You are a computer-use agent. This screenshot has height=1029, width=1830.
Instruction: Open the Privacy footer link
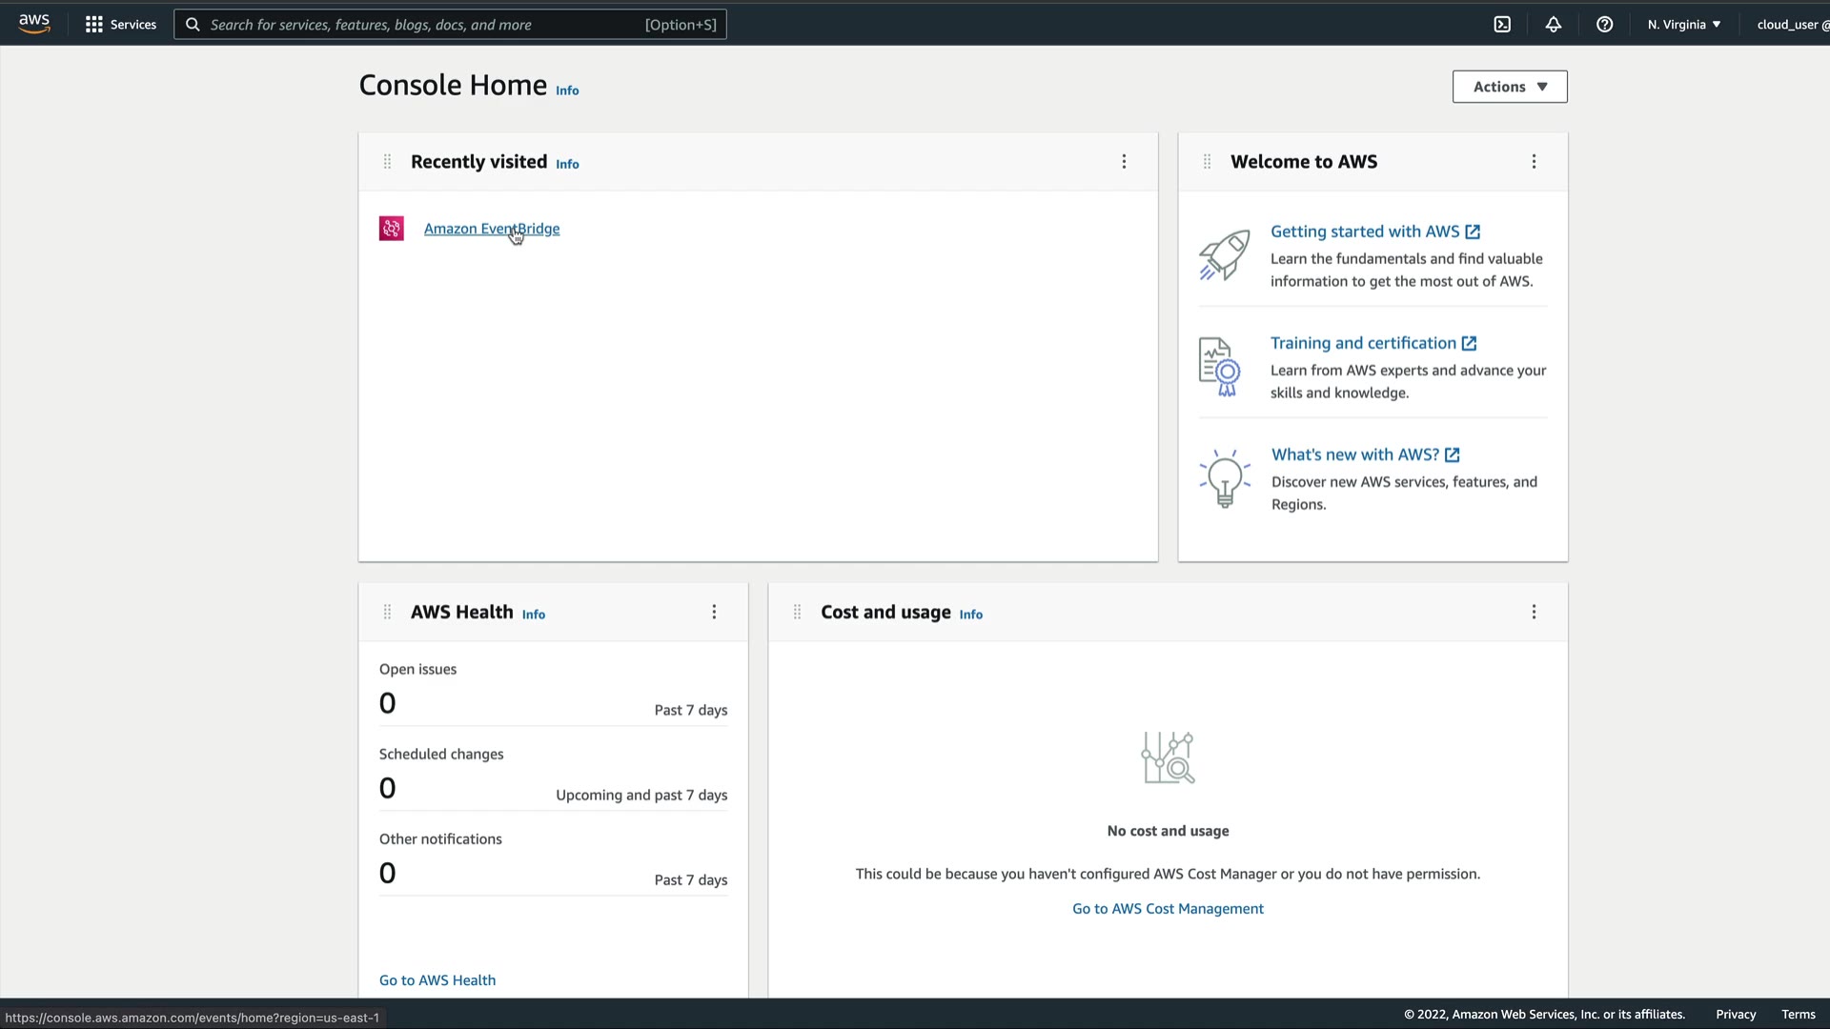[x=1735, y=1015]
